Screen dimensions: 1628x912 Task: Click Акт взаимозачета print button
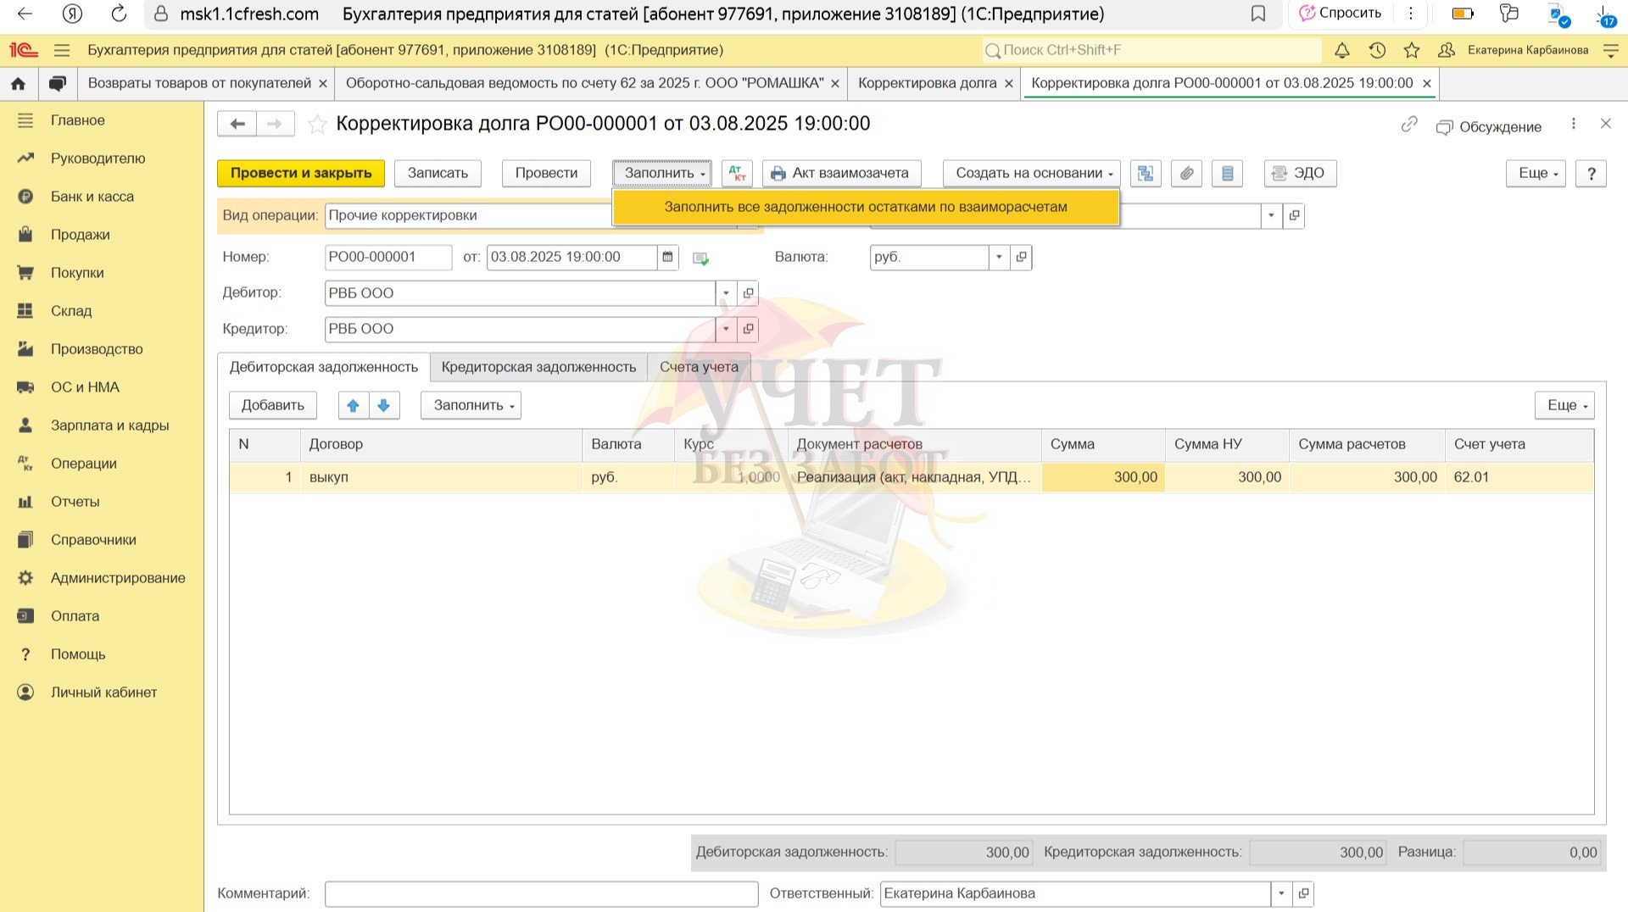coord(840,173)
